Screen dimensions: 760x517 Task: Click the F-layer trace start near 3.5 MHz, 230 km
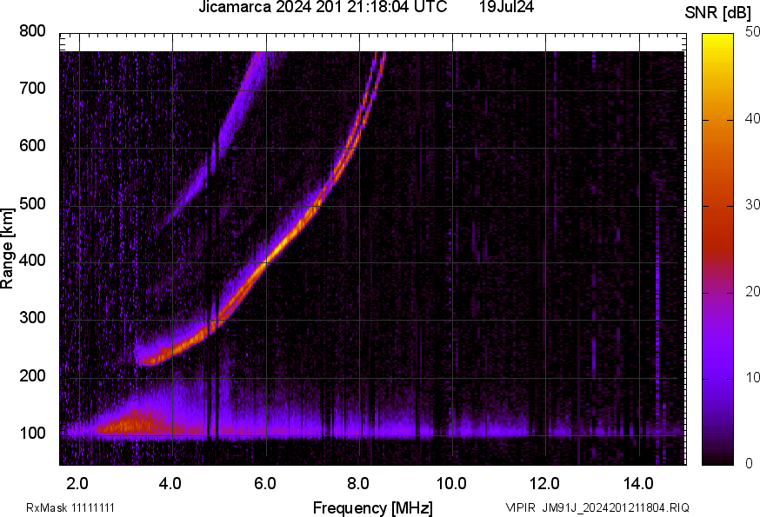[150, 359]
